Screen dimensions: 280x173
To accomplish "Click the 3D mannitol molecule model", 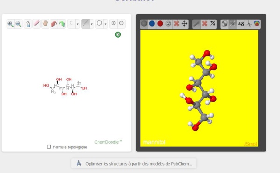I will [x=199, y=90].
